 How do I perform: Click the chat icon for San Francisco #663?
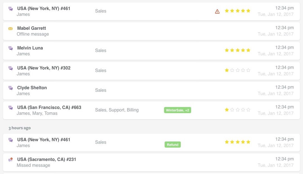(x=11, y=108)
